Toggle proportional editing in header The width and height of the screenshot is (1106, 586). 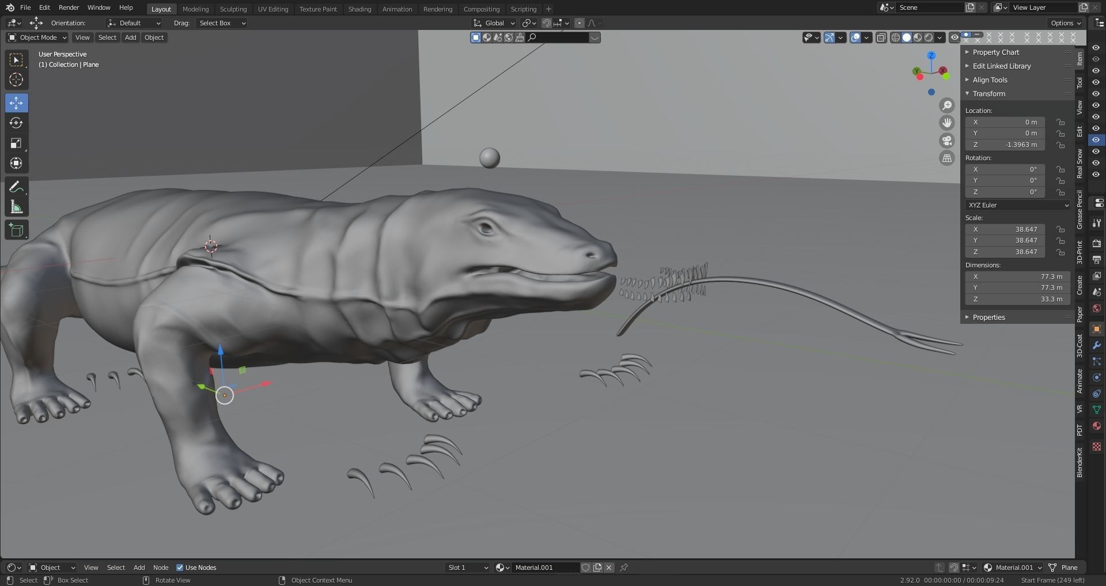tap(579, 23)
